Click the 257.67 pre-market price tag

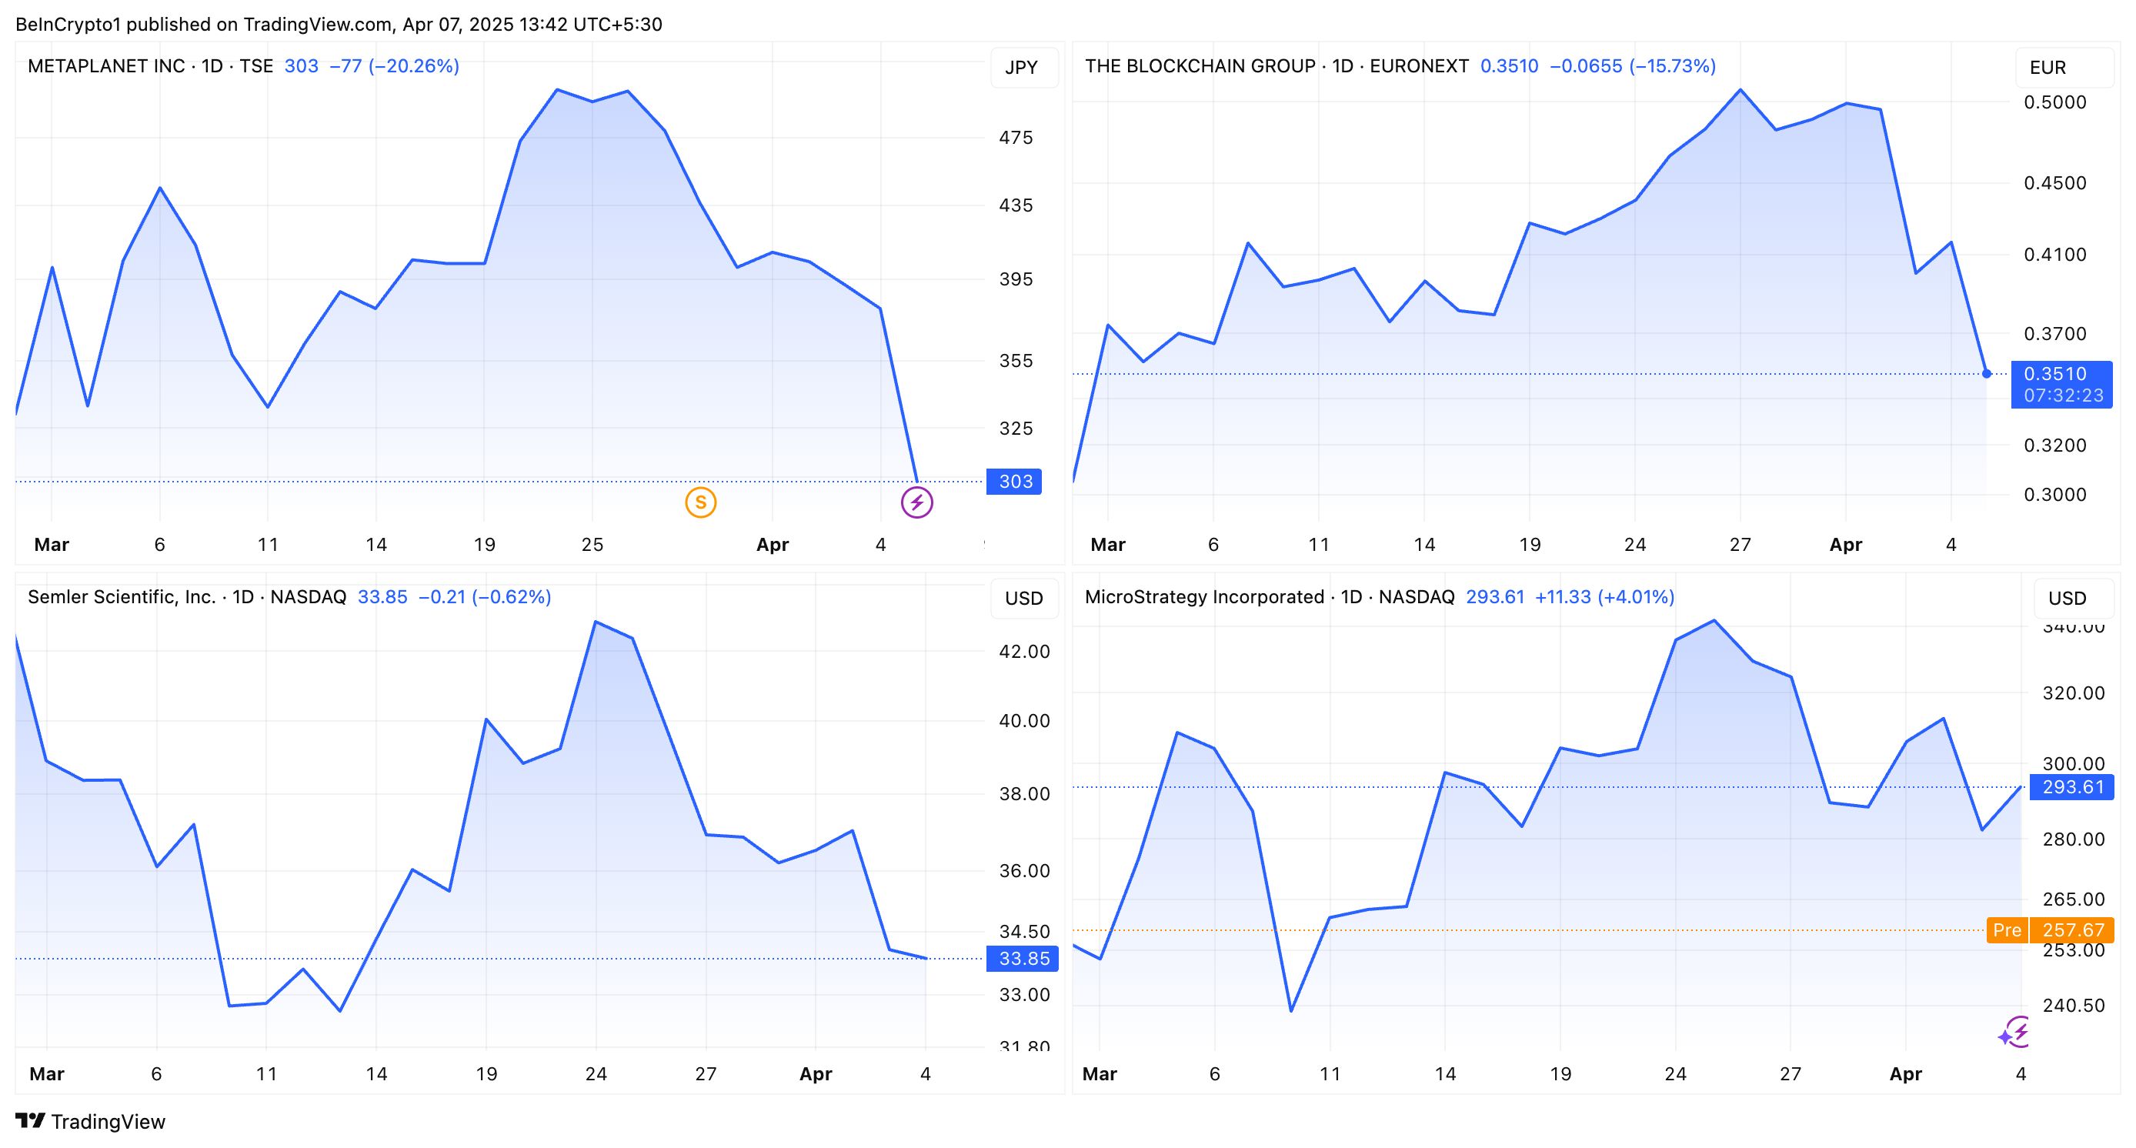click(x=2072, y=930)
